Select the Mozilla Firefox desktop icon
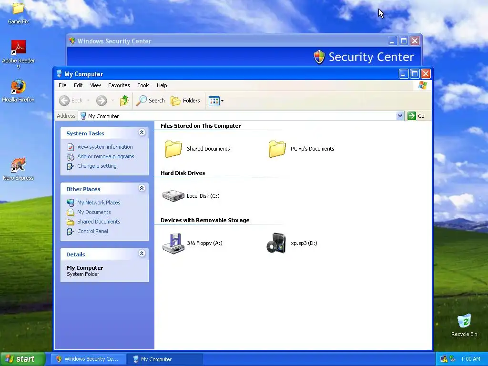Screen dimensions: 488x366 (x=18, y=91)
